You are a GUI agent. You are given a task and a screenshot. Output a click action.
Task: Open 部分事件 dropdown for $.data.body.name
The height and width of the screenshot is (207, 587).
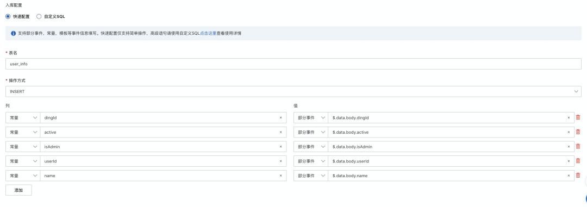[311, 175]
